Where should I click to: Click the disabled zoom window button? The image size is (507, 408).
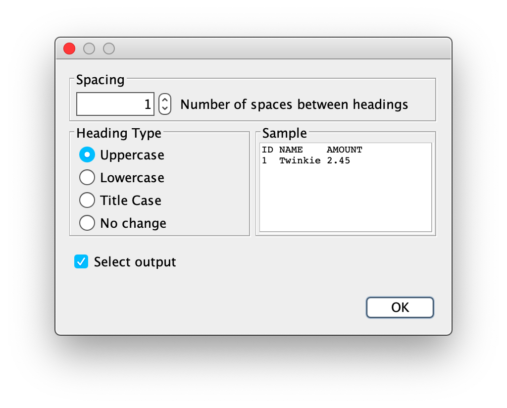(109, 49)
